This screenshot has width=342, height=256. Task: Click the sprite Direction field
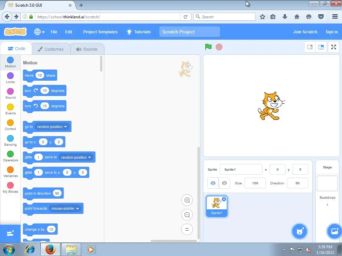click(298, 183)
